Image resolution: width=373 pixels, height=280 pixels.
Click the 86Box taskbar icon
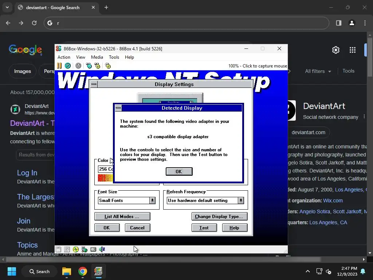coord(98,271)
